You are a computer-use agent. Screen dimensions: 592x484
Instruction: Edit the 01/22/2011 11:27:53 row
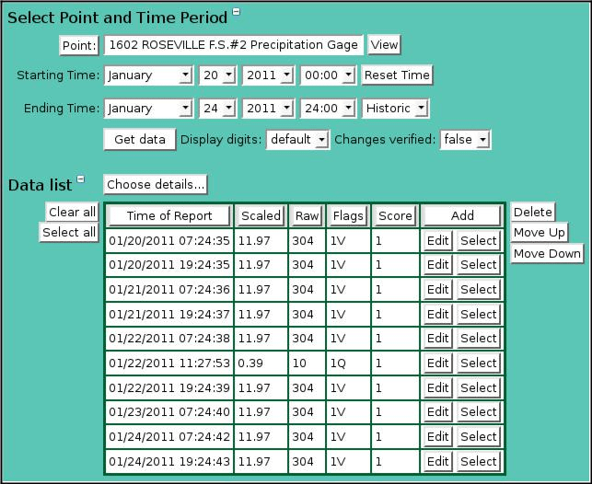click(x=437, y=363)
